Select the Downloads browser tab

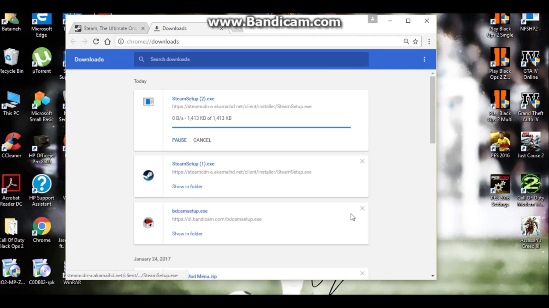click(189, 28)
